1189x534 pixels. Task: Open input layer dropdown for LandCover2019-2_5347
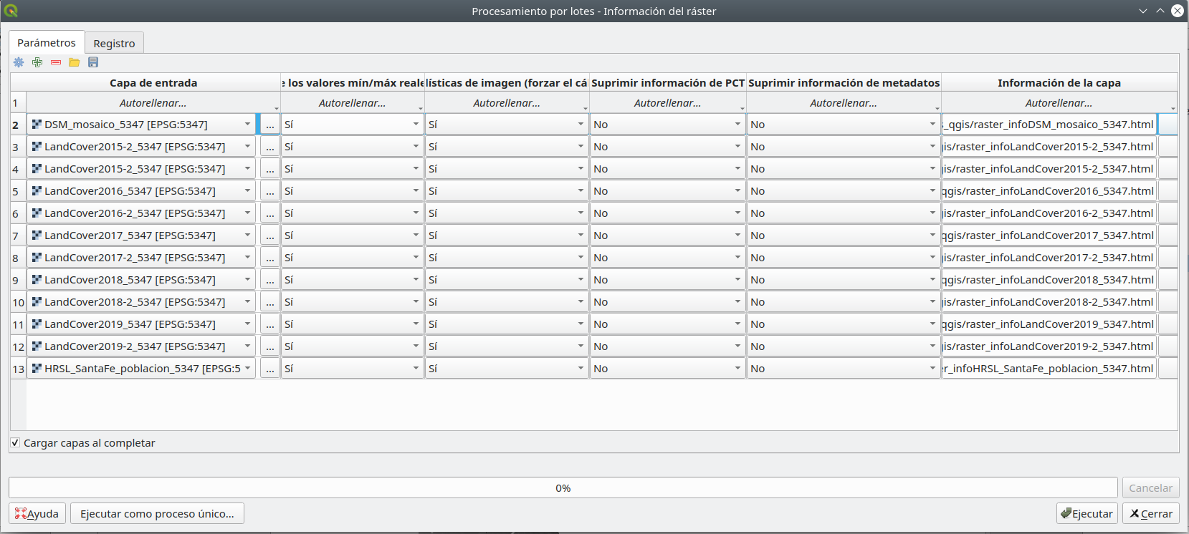point(141,346)
